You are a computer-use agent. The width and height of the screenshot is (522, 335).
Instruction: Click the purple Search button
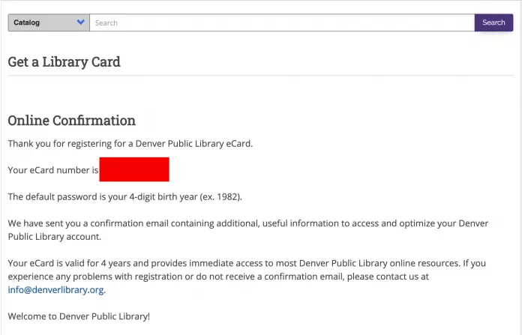coord(493,22)
